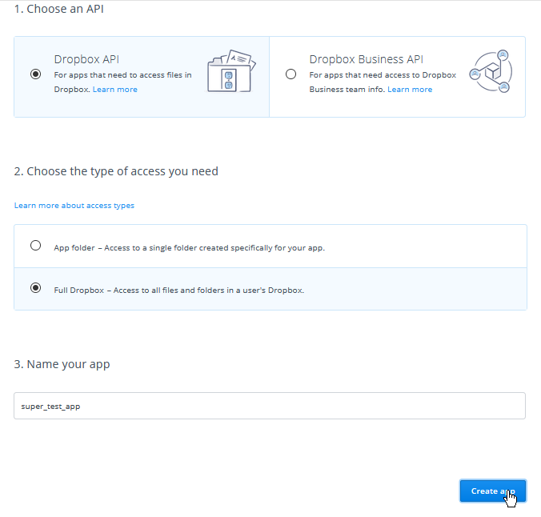Screen dimensions: 541x517
Task: Click the '1. Choose an API' heading
Action: tap(58, 9)
